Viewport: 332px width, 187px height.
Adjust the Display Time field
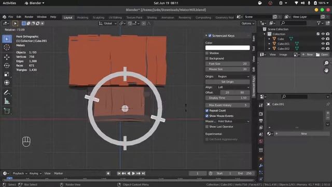point(227,98)
